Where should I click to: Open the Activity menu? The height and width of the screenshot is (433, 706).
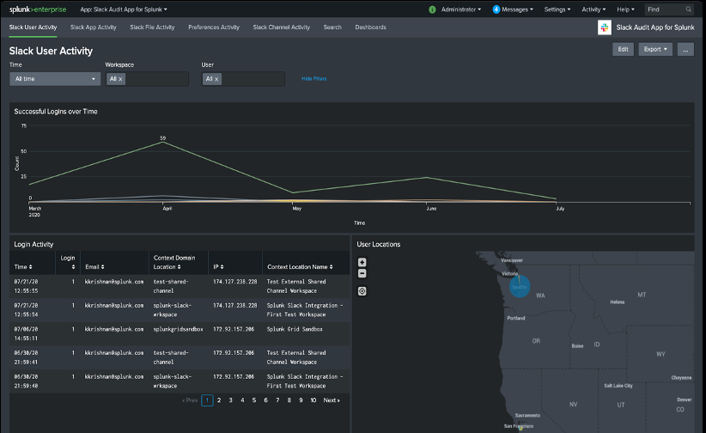[593, 9]
